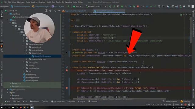This screenshot has width=195, height=109.
Task: Toggle the Emulator sidebar button
Action: 193,94
